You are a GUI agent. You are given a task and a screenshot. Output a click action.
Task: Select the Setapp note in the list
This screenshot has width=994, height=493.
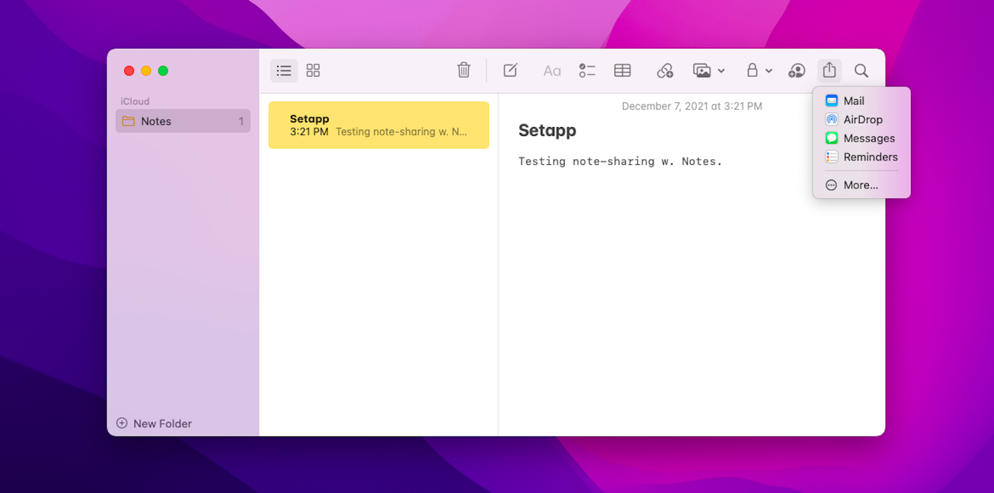[x=379, y=125]
